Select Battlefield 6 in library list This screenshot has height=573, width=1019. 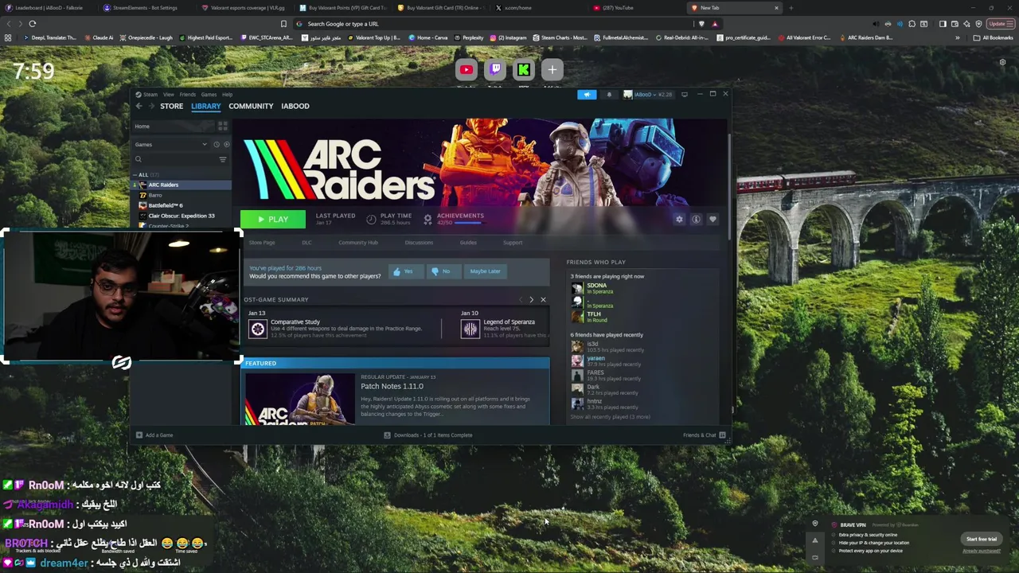pyautogui.click(x=166, y=205)
